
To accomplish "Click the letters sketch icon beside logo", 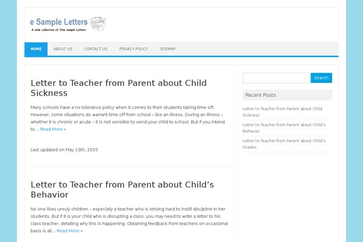I will (98, 24).
